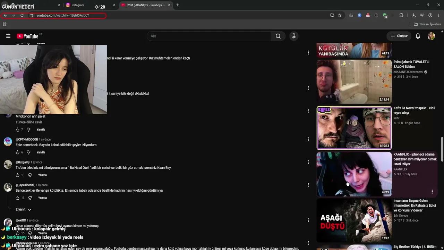Open options menu for @_oylesinebiri_'s comment
The image size is (444, 250).
[308, 185]
